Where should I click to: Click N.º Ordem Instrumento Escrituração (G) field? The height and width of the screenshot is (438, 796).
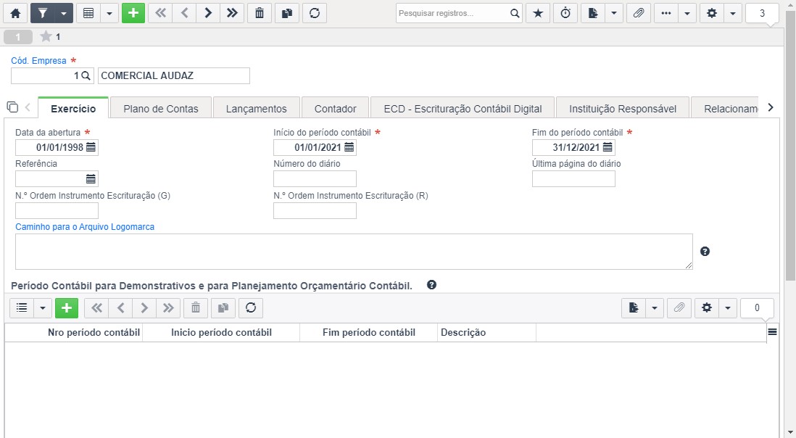click(x=57, y=210)
